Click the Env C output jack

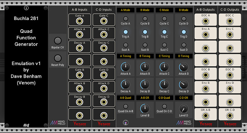230,35
